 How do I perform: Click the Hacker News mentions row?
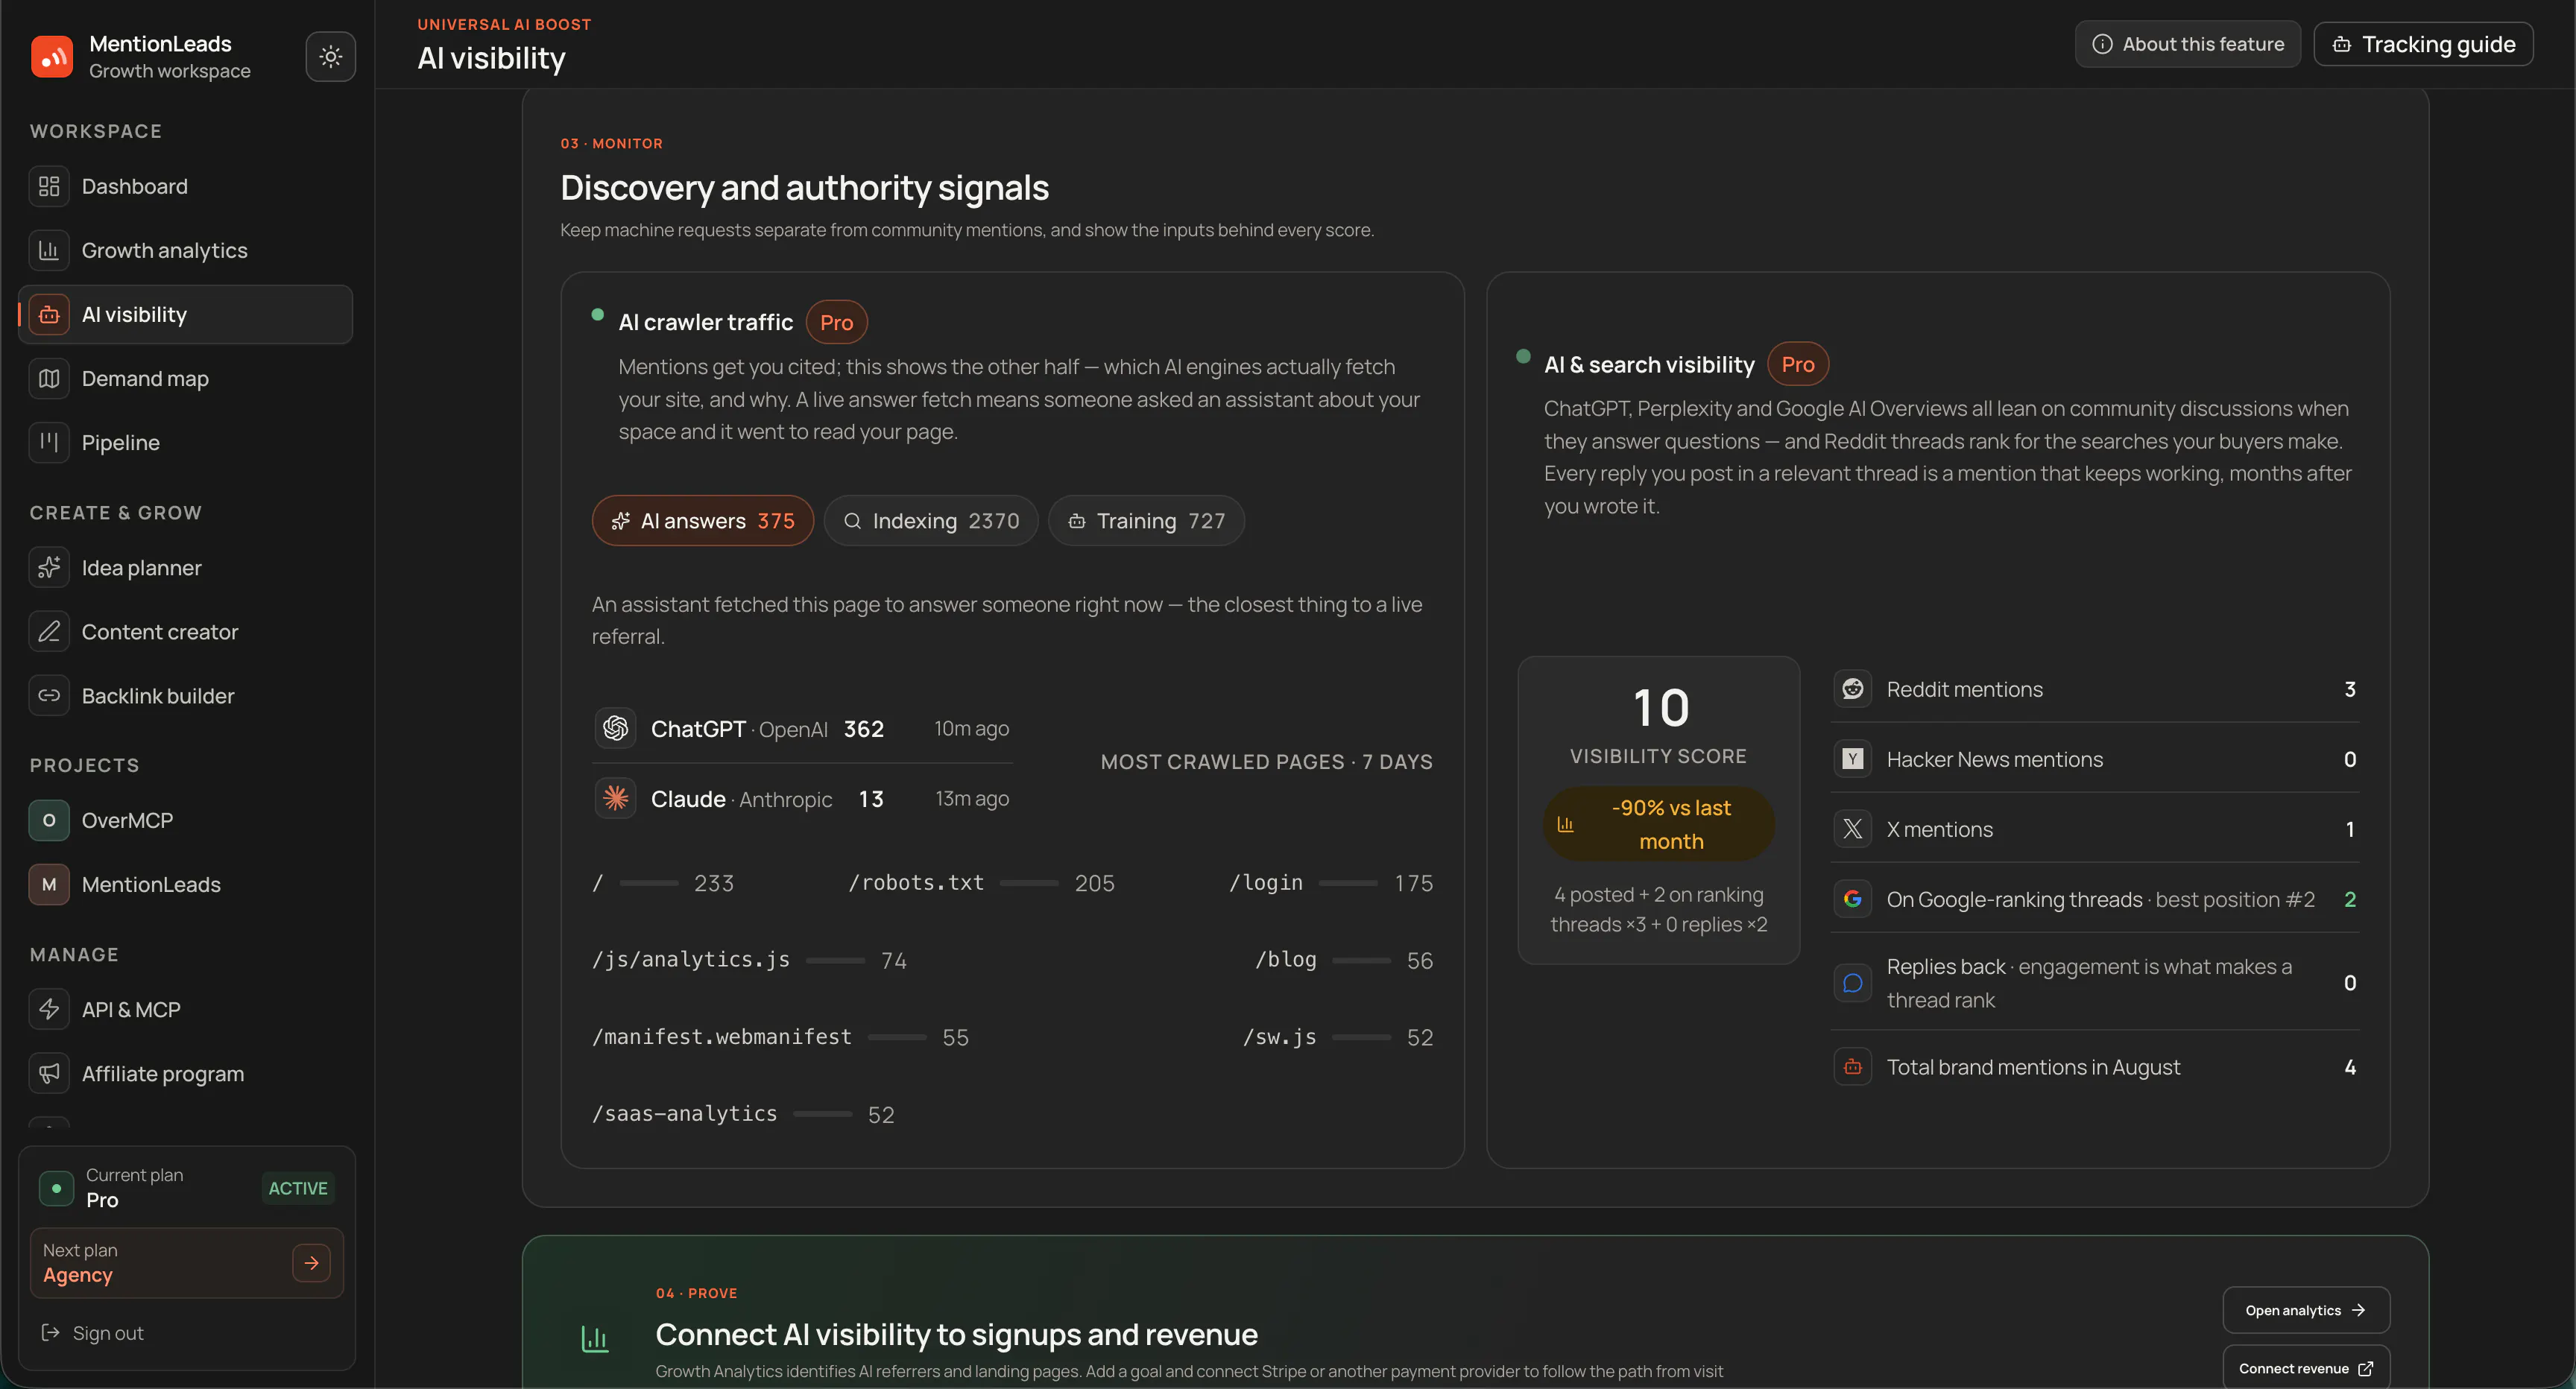point(2095,759)
